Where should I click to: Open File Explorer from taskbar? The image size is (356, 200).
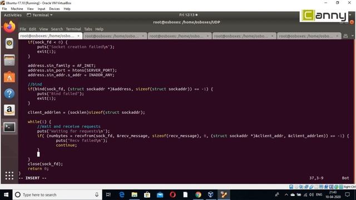click(135, 194)
